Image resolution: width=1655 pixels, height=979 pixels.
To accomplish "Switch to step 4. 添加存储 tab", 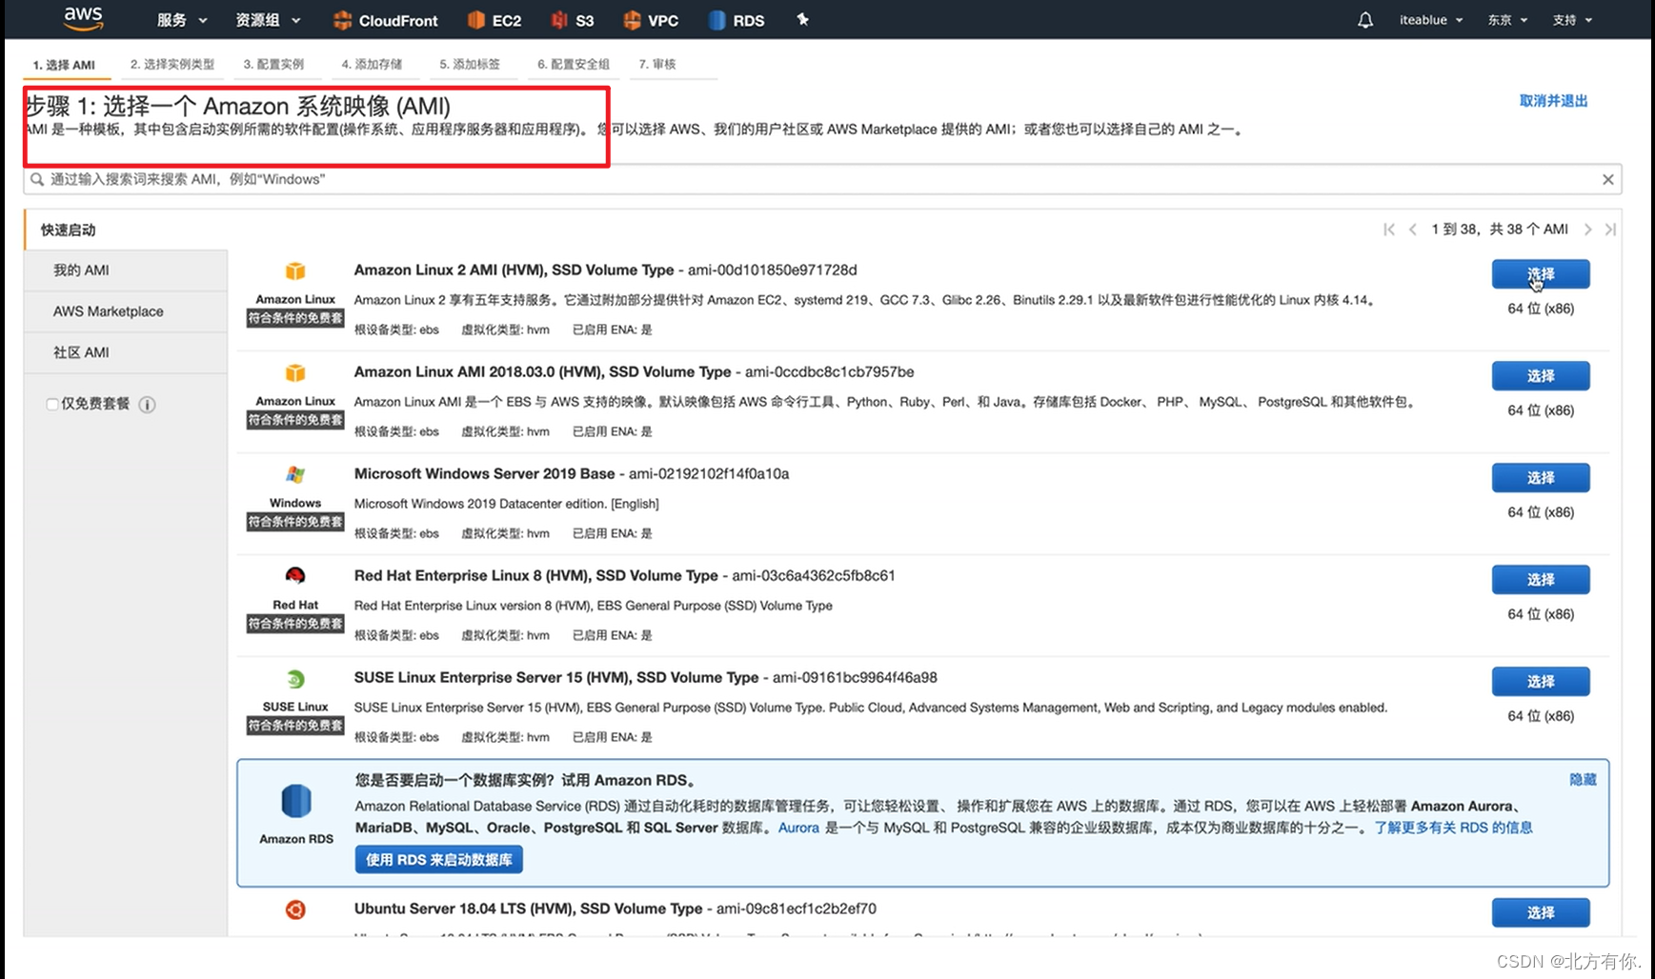I will click(x=372, y=64).
